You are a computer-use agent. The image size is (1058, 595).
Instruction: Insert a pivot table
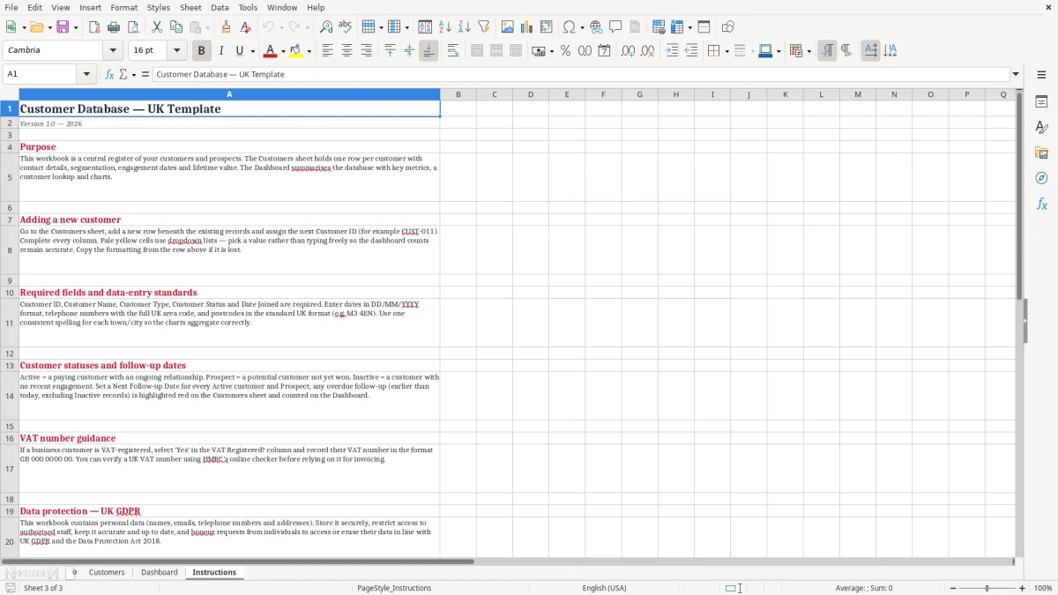[547, 27]
